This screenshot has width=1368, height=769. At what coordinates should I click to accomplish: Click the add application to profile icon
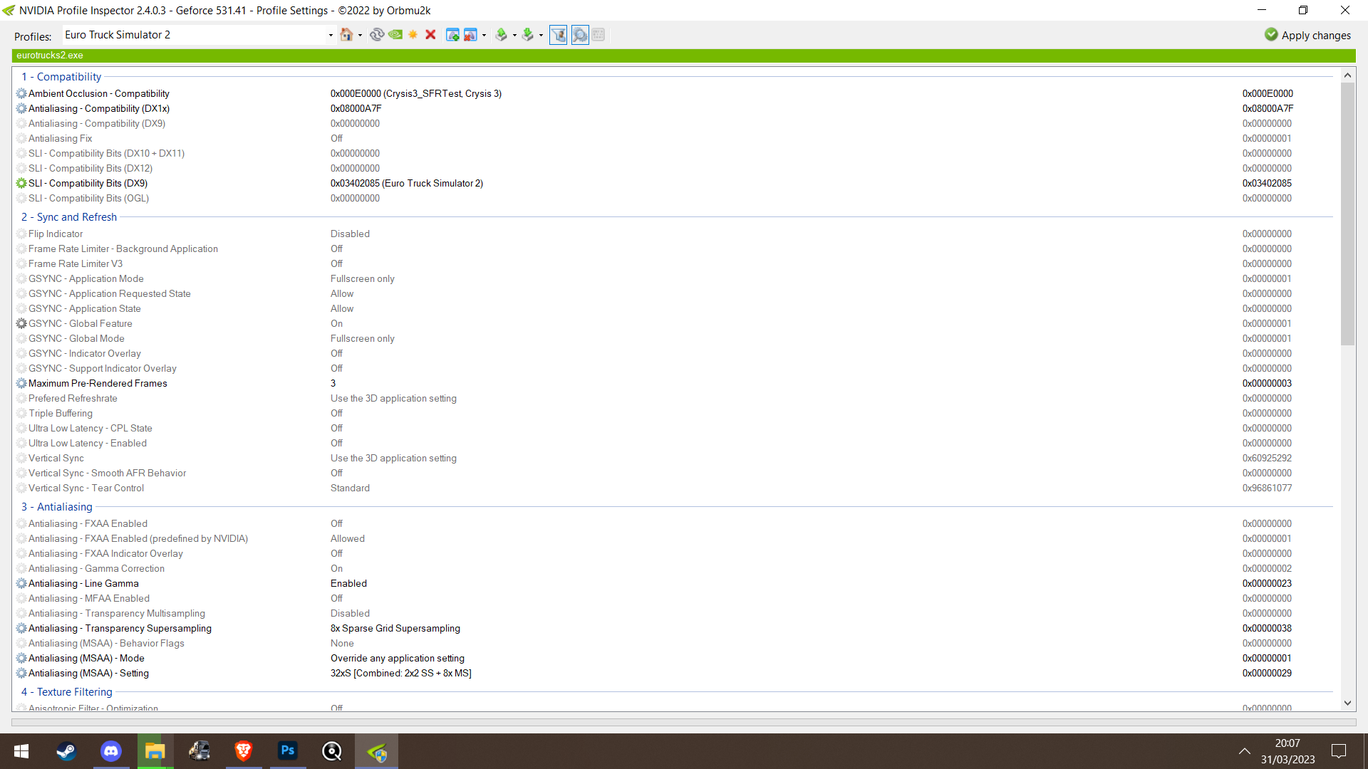(452, 35)
